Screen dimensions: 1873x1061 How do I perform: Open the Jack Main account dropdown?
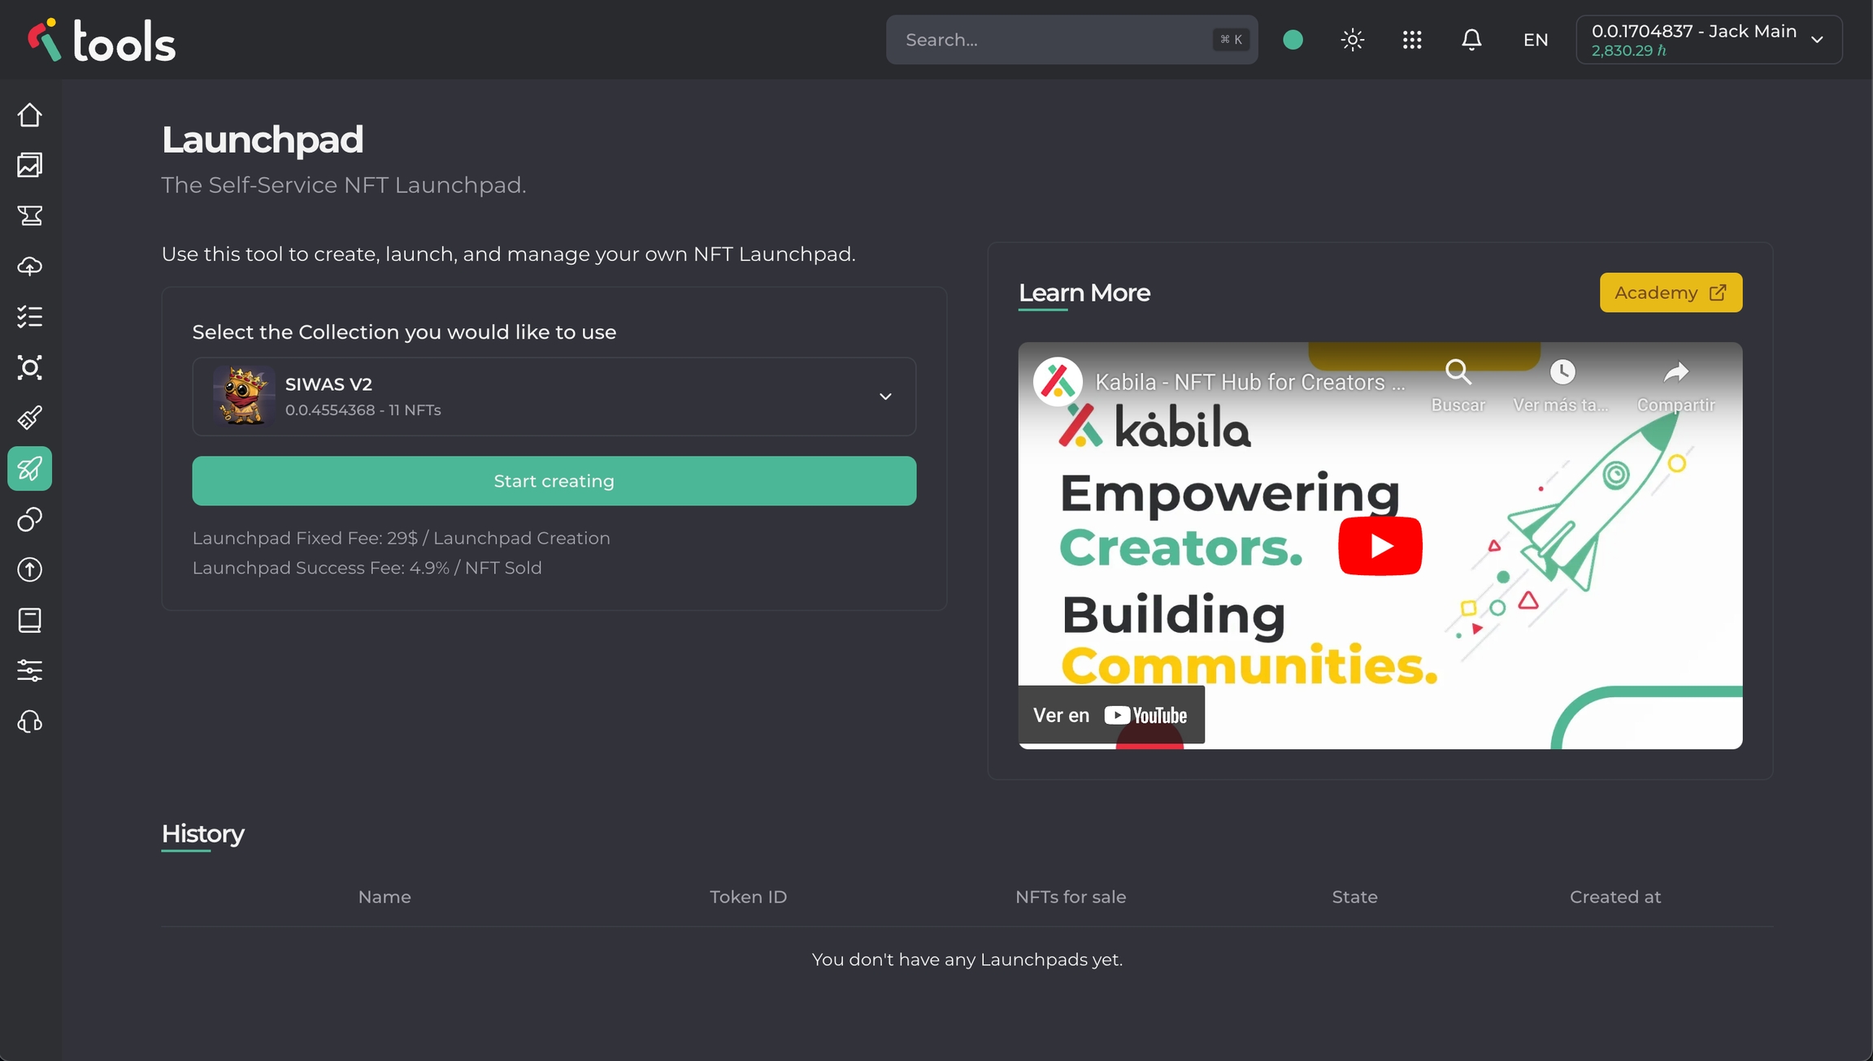1709,40
